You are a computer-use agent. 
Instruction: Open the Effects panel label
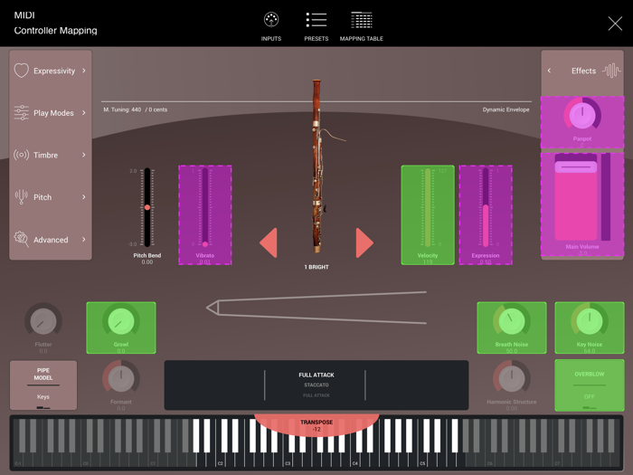583,71
